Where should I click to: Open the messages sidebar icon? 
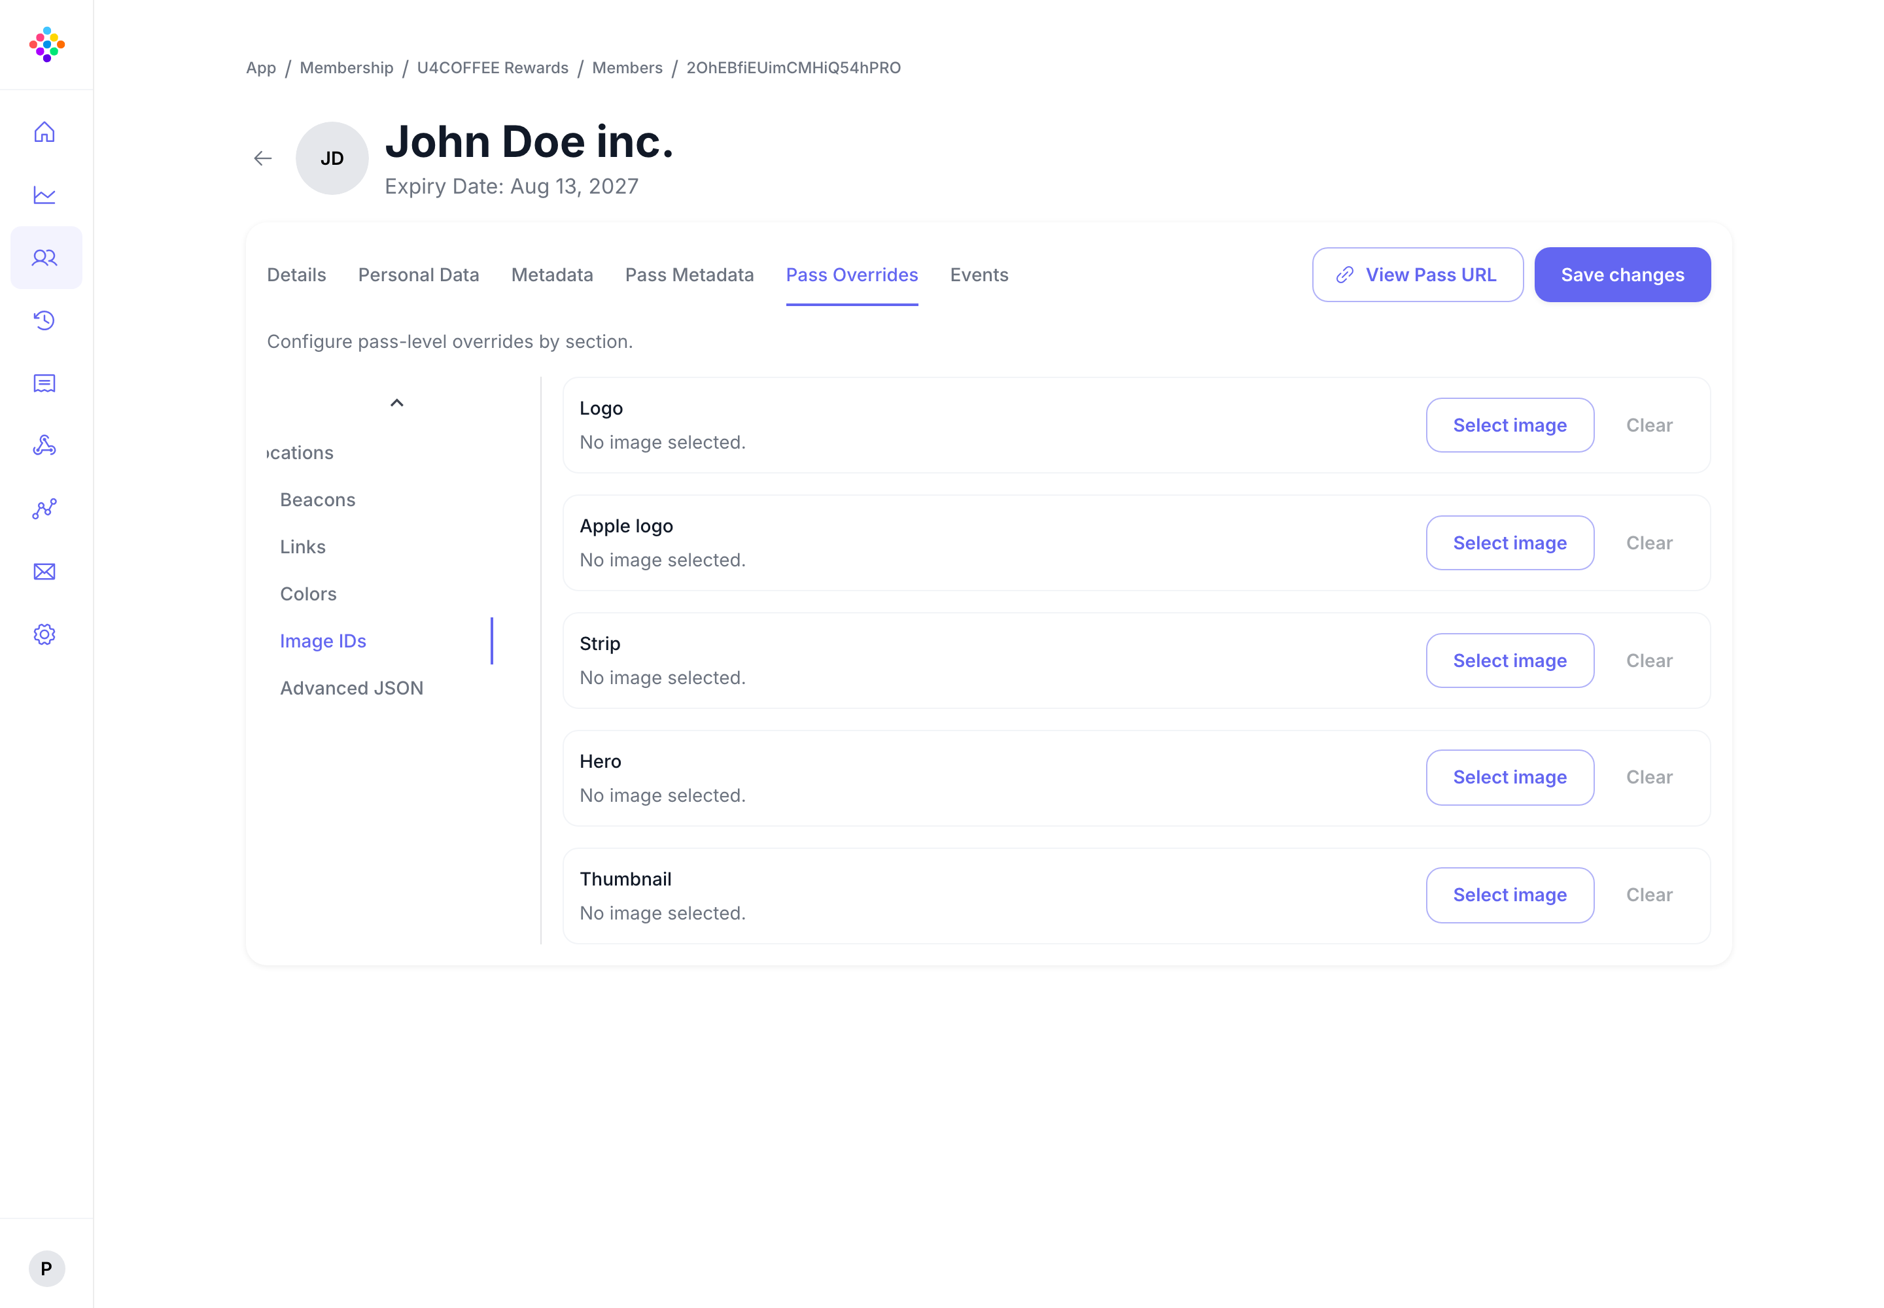tap(44, 383)
